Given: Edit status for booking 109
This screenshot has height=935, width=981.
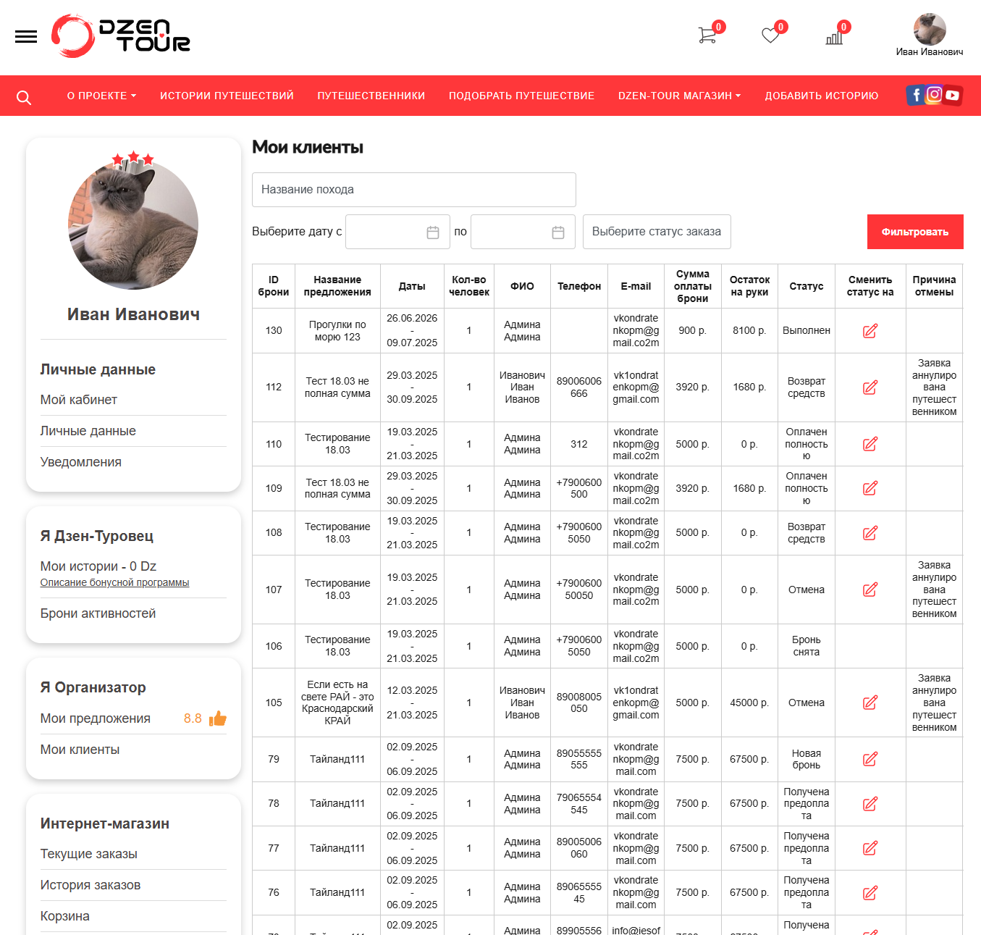Looking at the screenshot, I should pyautogui.click(x=870, y=488).
